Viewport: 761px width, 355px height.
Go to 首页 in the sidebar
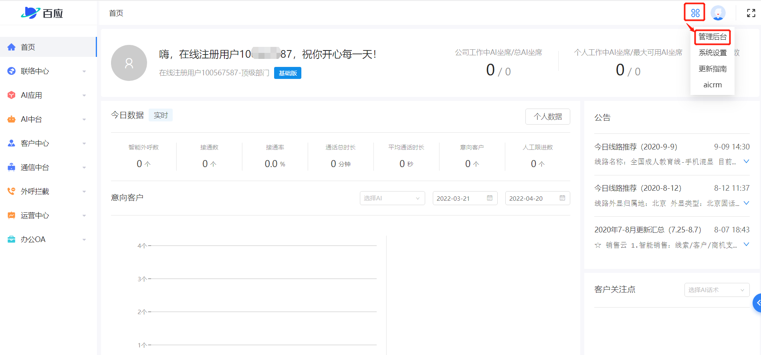coord(28,47)
